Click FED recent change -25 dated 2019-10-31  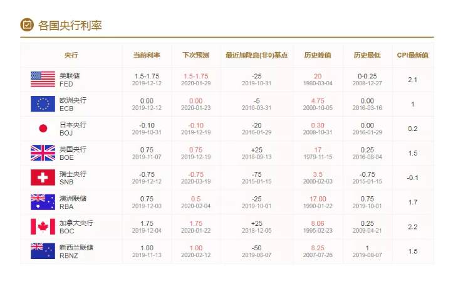pyautogui.click(x=257, y=79)
